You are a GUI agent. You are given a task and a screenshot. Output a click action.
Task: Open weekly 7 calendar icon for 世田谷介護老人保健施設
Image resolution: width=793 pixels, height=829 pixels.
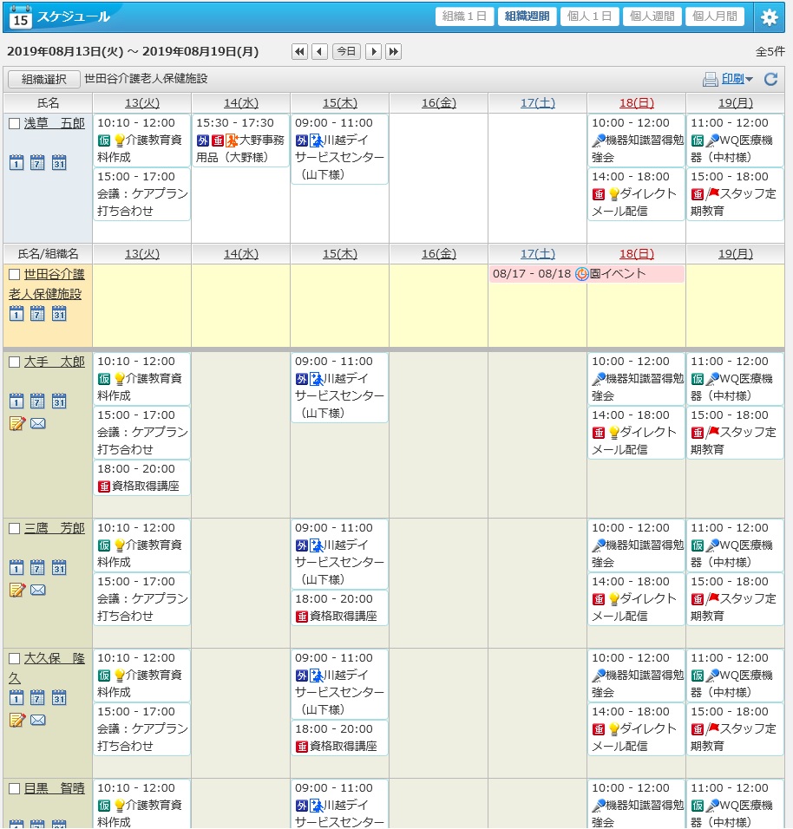(x=37, y=314)
